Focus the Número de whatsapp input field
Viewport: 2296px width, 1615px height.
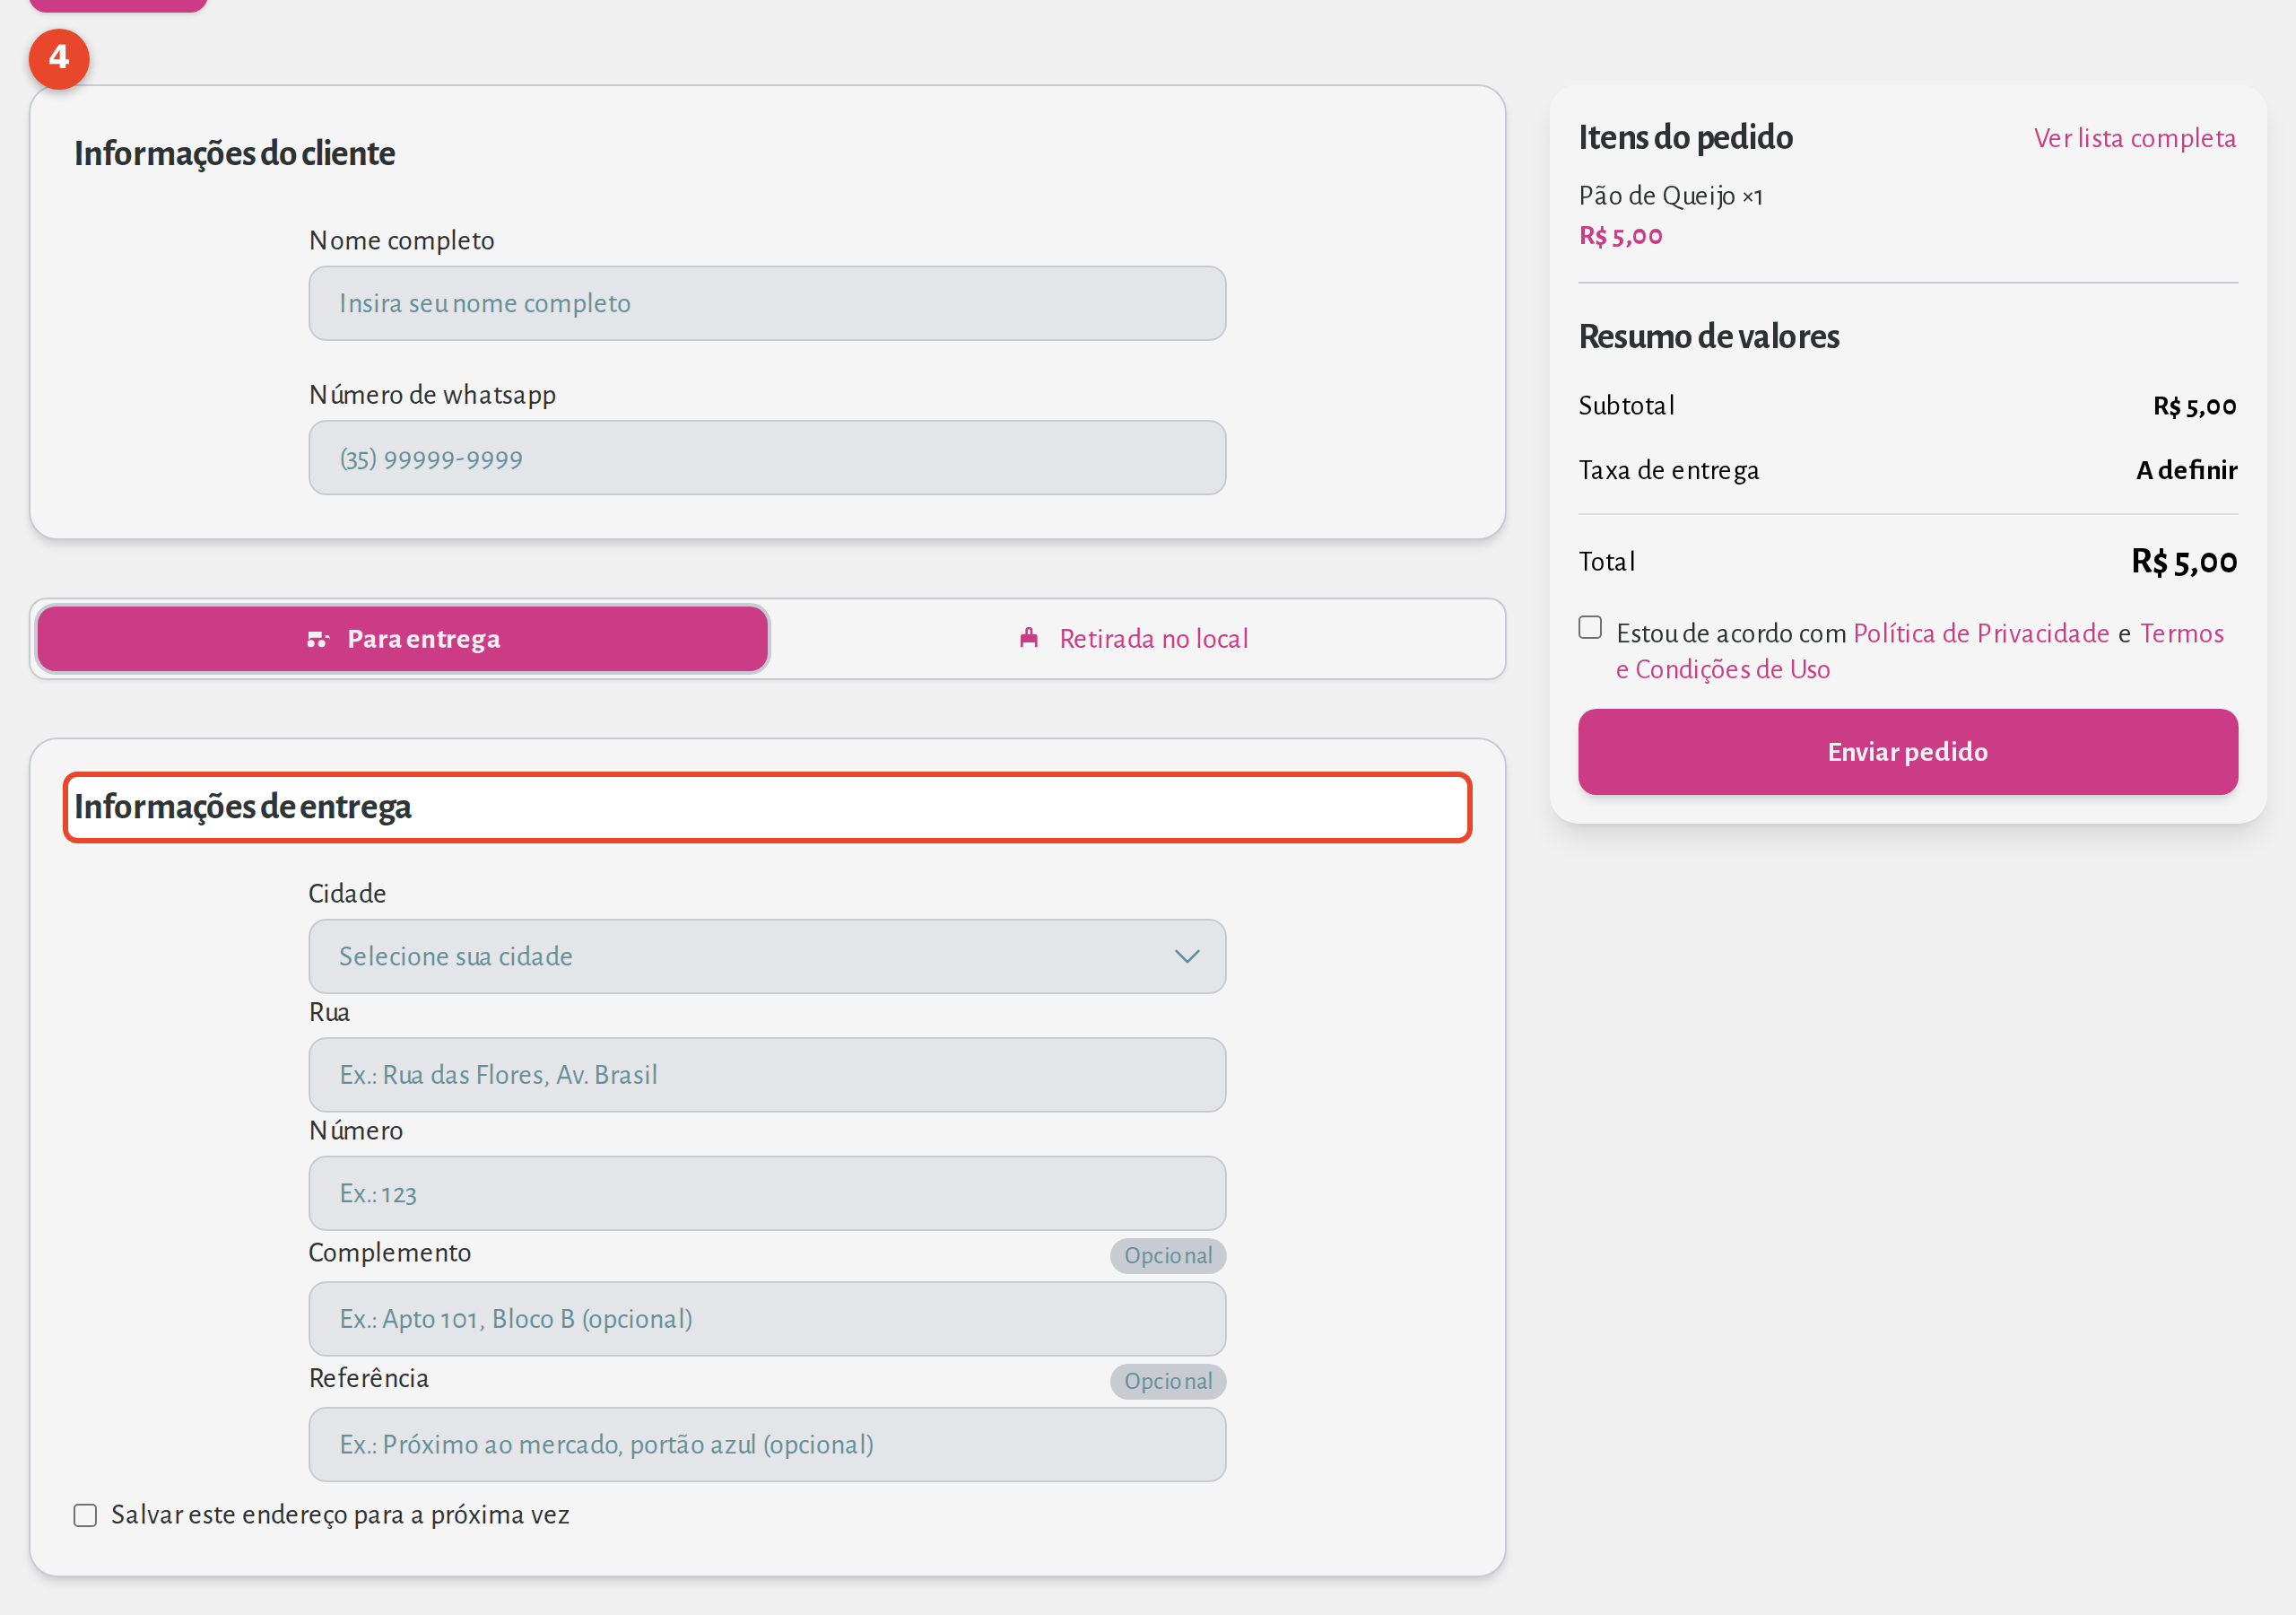767,458
